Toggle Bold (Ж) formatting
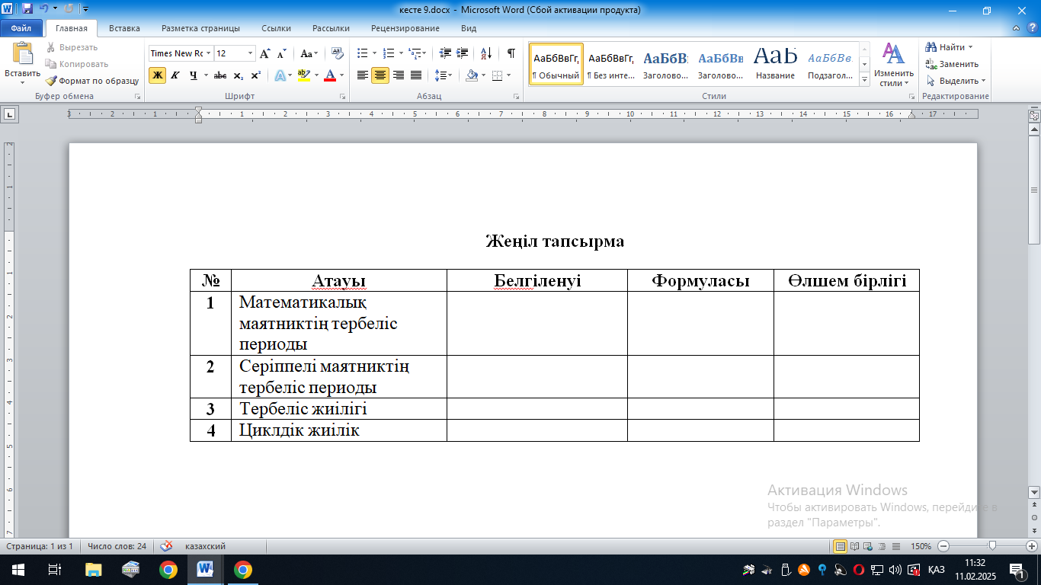Image resolution: width=1041 pixels, height=585 pixels. pos(157,75)
